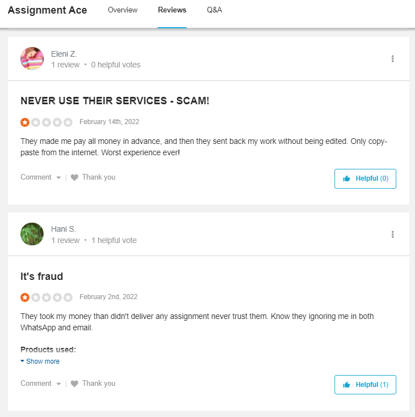Image resolution: width=415 pixels, height=417 pixels.
Task: Click Hani S.'s green profile avatar
Action: tap(32, 234)
